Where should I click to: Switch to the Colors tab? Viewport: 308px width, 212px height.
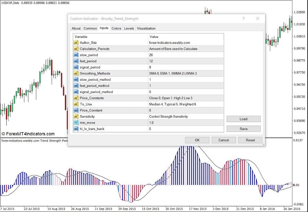coord(116,28)
